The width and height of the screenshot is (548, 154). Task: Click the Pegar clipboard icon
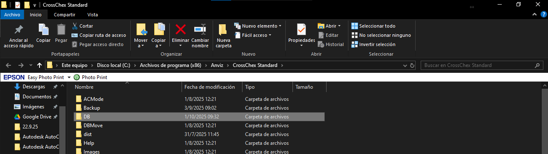point(61,29)
